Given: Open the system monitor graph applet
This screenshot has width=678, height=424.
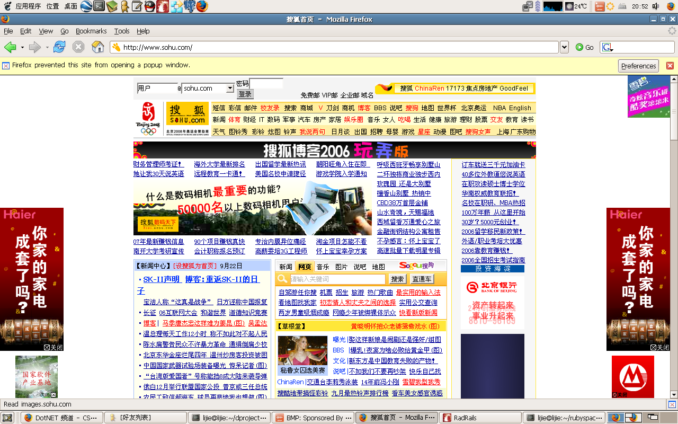Looking at the screenshot, I should pos(553,6).
